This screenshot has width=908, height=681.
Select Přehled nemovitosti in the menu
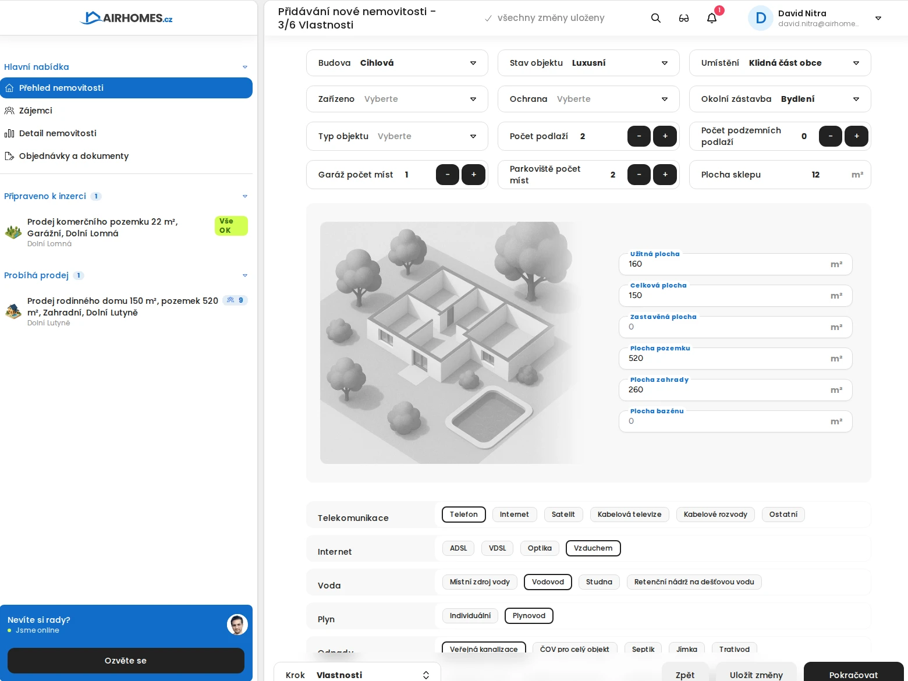click(x=61, y=88)
